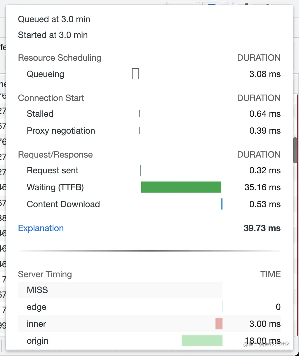
Task: Click the red inner server timing bar
Action: 219,324
